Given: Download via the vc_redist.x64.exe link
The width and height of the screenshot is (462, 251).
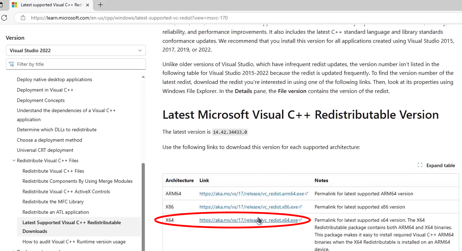Looking at the screenshot, I should pyautogui.click(x=249, y=220).
